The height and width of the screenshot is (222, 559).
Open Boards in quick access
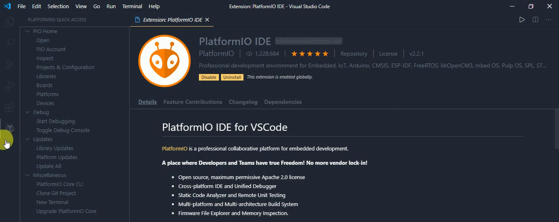click(44, 85)
